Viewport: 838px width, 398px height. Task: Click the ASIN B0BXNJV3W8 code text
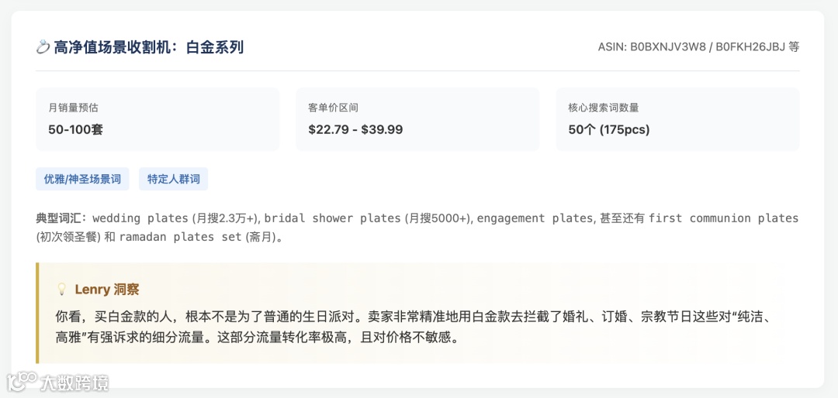670,46
